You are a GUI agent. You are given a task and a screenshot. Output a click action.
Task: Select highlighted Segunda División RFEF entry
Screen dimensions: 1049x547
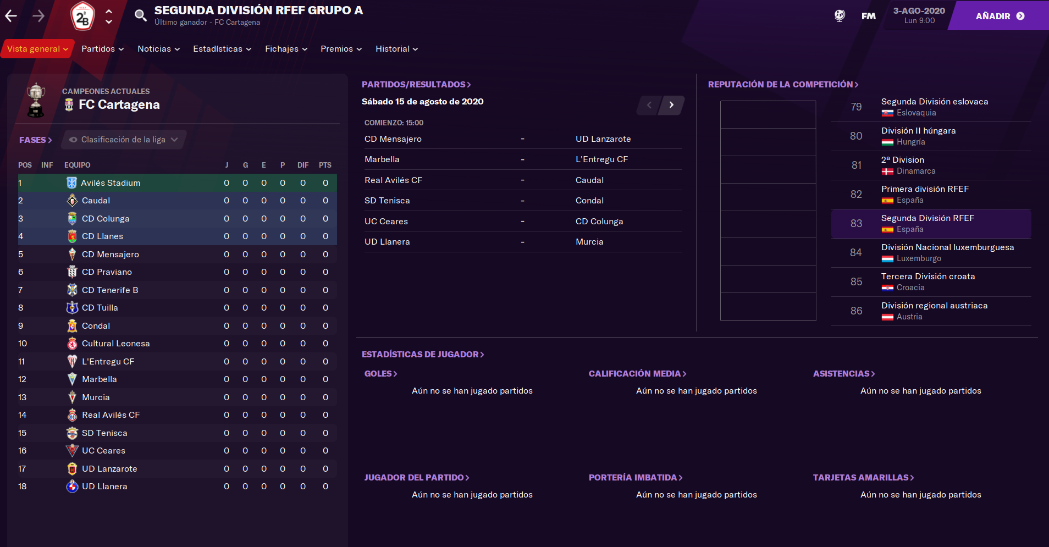pos(931,224)
